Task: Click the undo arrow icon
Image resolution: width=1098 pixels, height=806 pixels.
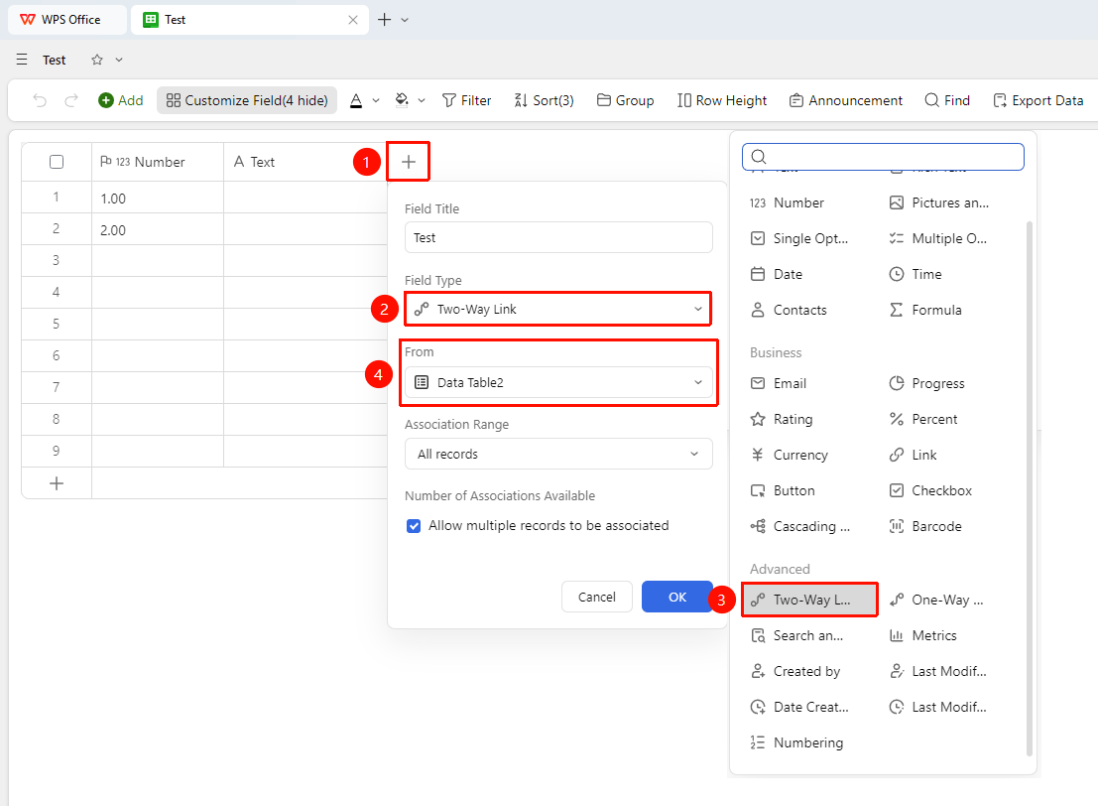Action: tap(40, 100)
